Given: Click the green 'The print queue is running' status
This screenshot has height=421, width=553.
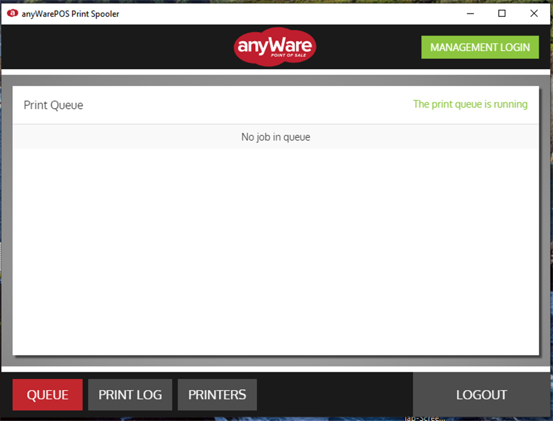Looking at the screenshot, I should pos(470,104).
